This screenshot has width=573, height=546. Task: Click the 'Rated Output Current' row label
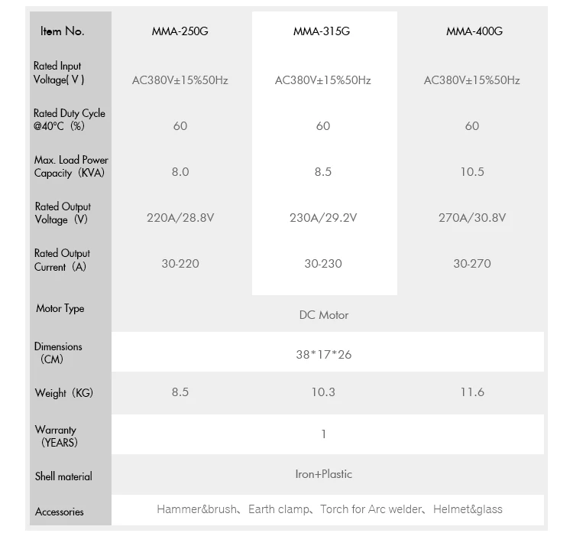62,259
